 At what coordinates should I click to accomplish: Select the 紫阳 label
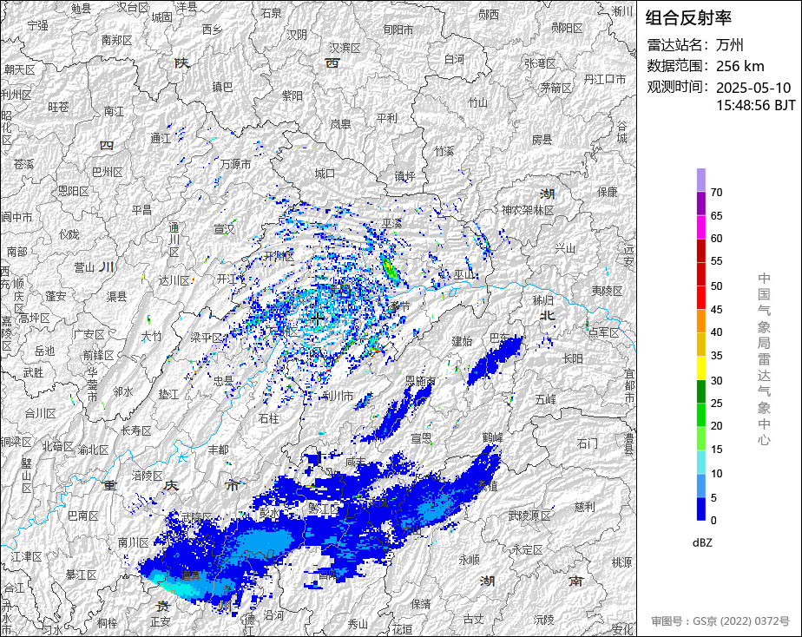pos(292,95)
